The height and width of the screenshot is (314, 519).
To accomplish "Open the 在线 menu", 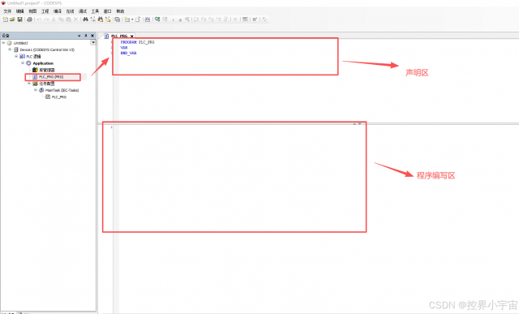I will [70, 11].
